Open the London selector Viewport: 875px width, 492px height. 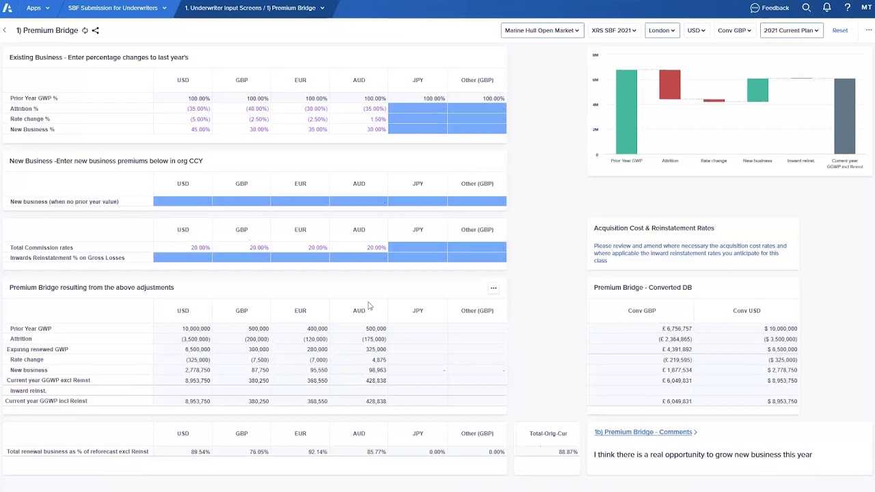click(662, 30)
